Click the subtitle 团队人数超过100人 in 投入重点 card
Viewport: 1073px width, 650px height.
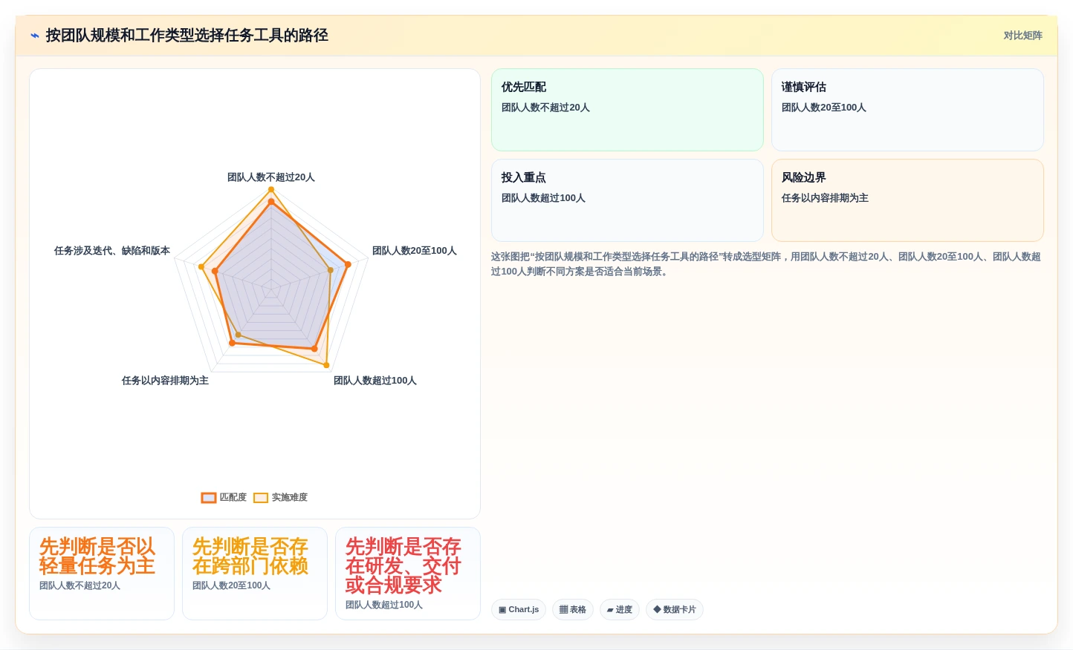click(x=543, y=198)
